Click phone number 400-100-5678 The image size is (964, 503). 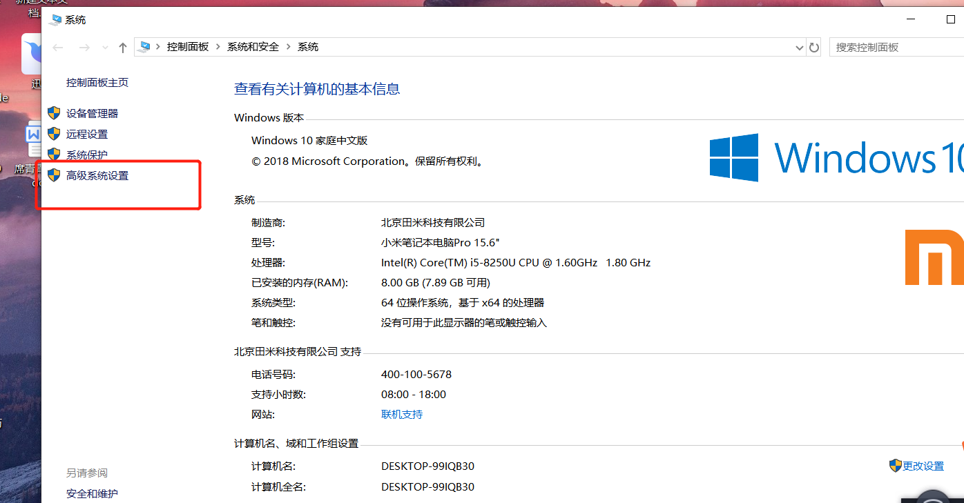click(416, 375)
